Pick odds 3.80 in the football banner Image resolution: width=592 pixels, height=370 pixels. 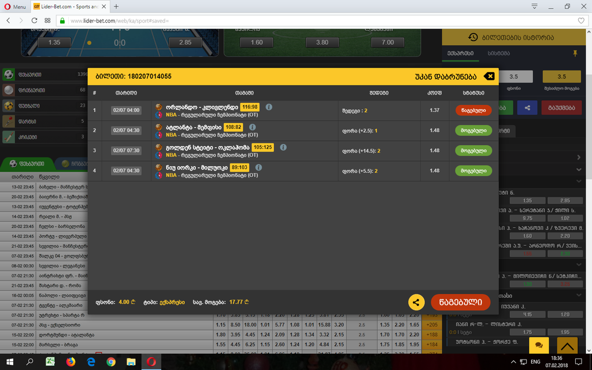tap(322, 42)
